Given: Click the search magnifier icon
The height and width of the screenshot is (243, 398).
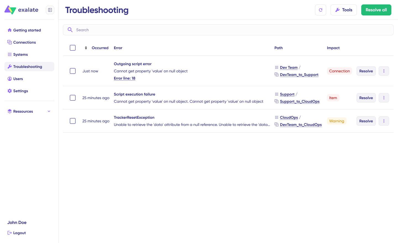Looking at the screenshot, I should [70, 30].
